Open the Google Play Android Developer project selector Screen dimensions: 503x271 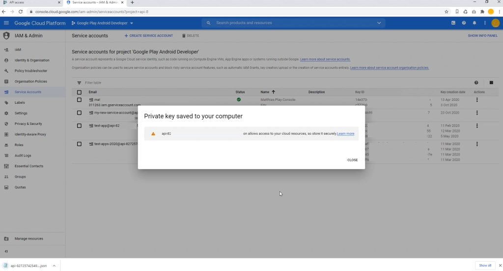click(102, 23)
